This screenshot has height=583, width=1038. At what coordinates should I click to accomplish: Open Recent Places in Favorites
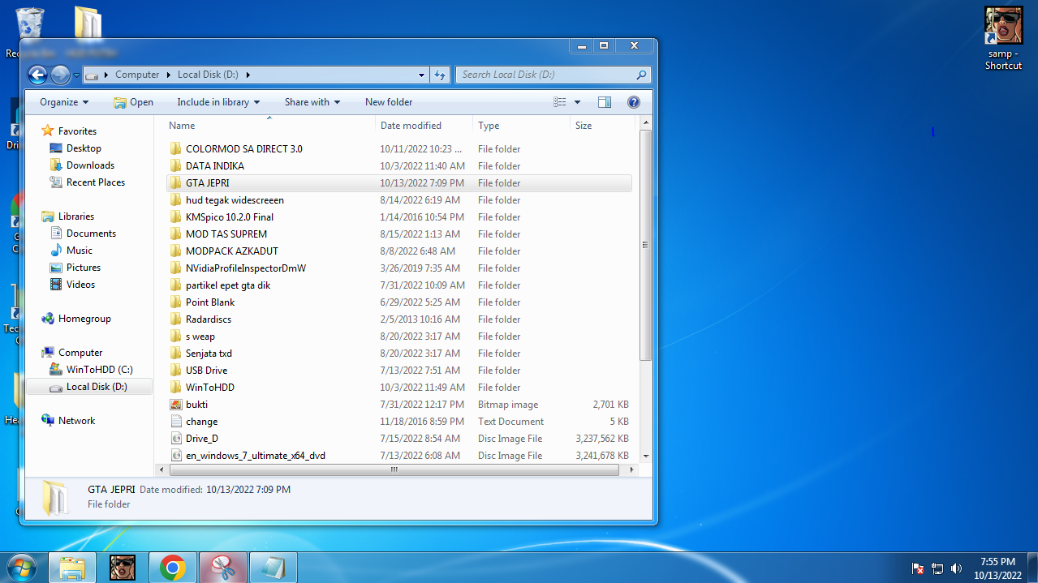96,182
